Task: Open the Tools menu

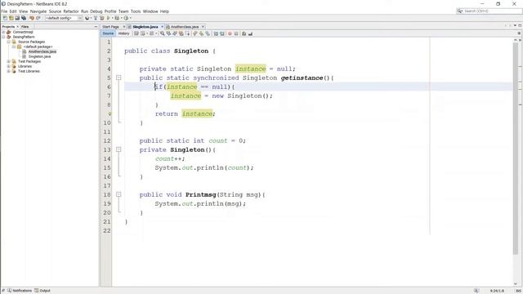Action: [x=136, y=11]
